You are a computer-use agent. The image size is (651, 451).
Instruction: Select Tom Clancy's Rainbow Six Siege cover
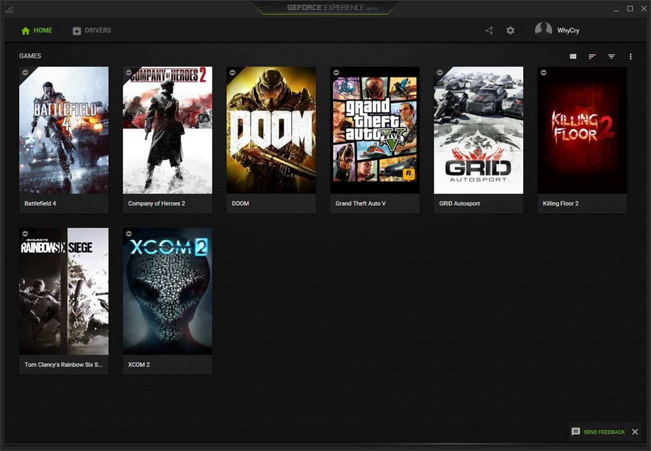64,292
